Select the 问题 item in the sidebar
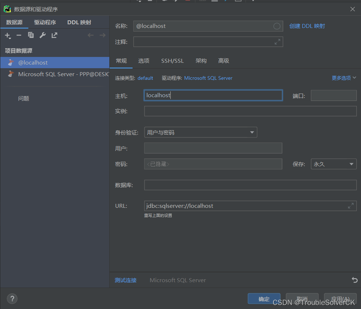The height and width of the screenshot is (309, 361). coord(24,98)
